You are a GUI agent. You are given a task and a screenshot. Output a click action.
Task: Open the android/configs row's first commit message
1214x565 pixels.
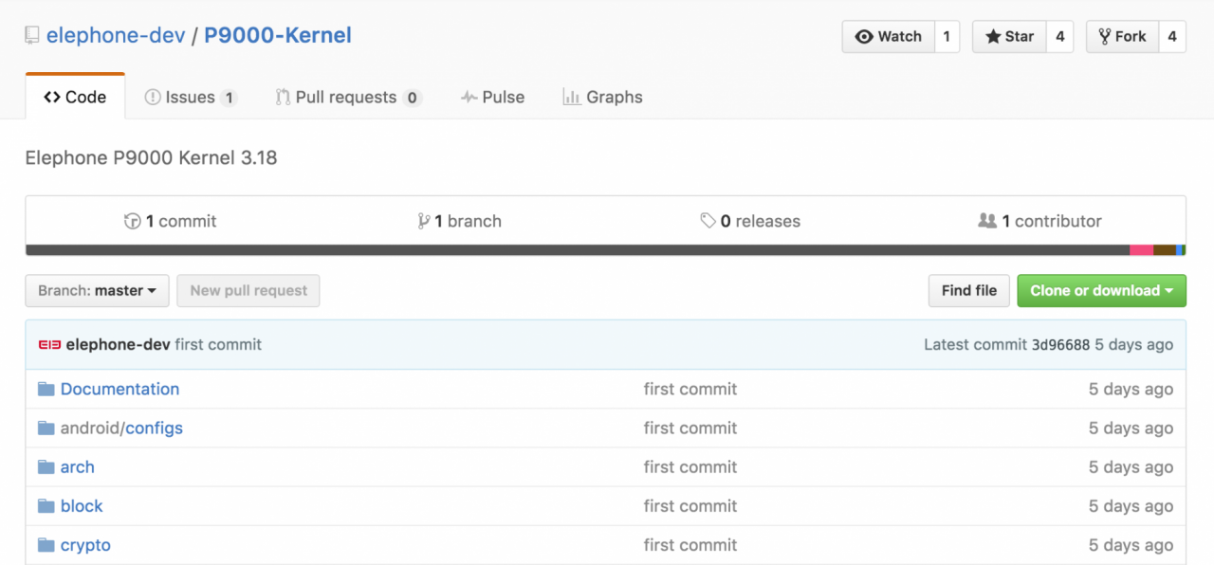690,428
